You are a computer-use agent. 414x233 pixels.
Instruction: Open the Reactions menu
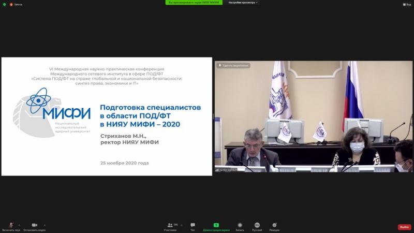274,227
